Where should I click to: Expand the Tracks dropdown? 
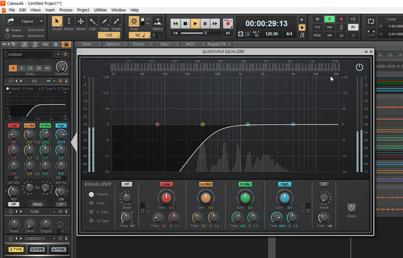[142, 44]
